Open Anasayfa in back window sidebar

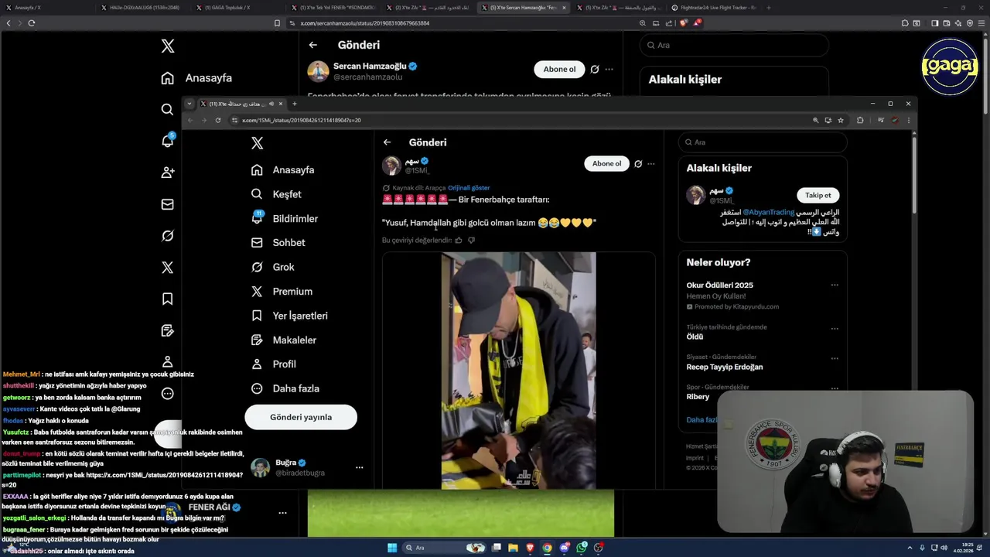[198, 78]
